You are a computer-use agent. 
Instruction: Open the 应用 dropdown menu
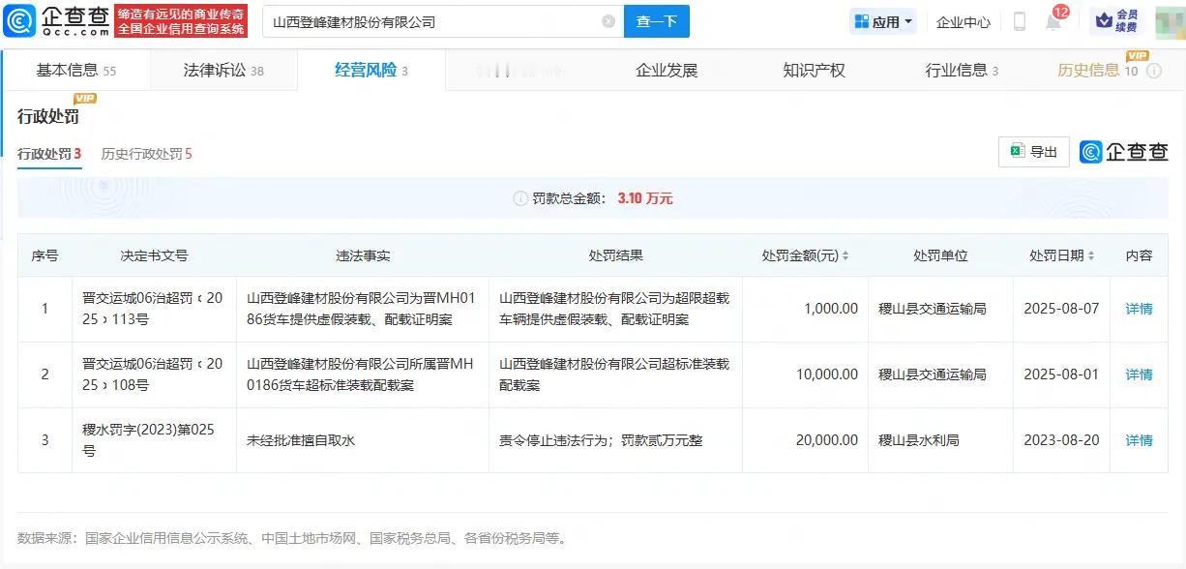(x=883, y=21)
